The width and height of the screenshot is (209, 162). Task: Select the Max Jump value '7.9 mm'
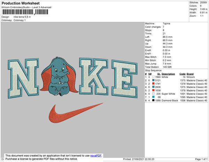[167, 64]
